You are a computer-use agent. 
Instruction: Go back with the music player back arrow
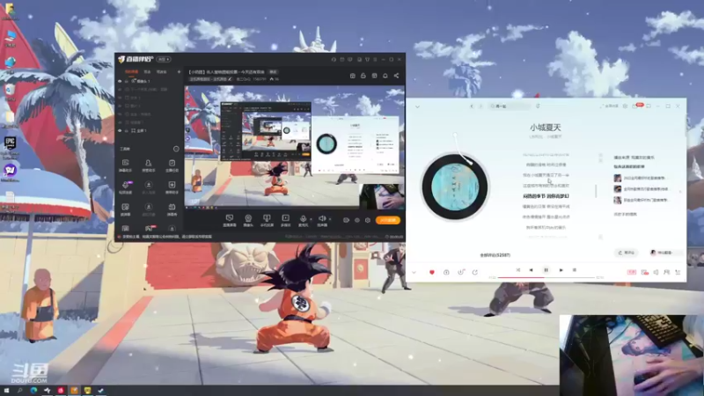tap(472, 106)
